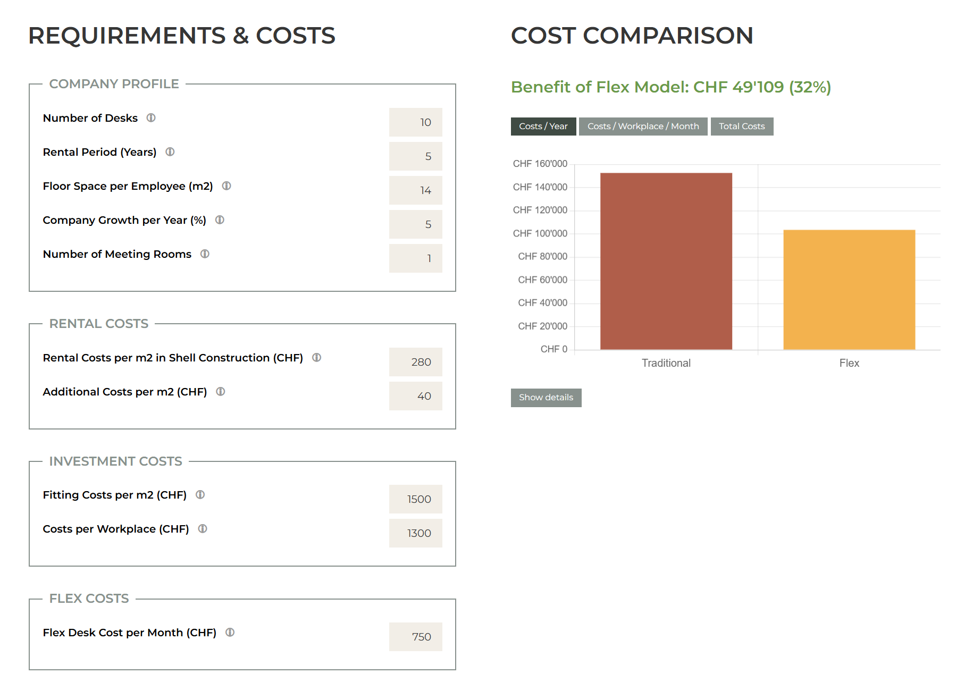Select the Fitting Costs per m2 field
This screenshot has width=973, height=699.
[x=416, y=499]
